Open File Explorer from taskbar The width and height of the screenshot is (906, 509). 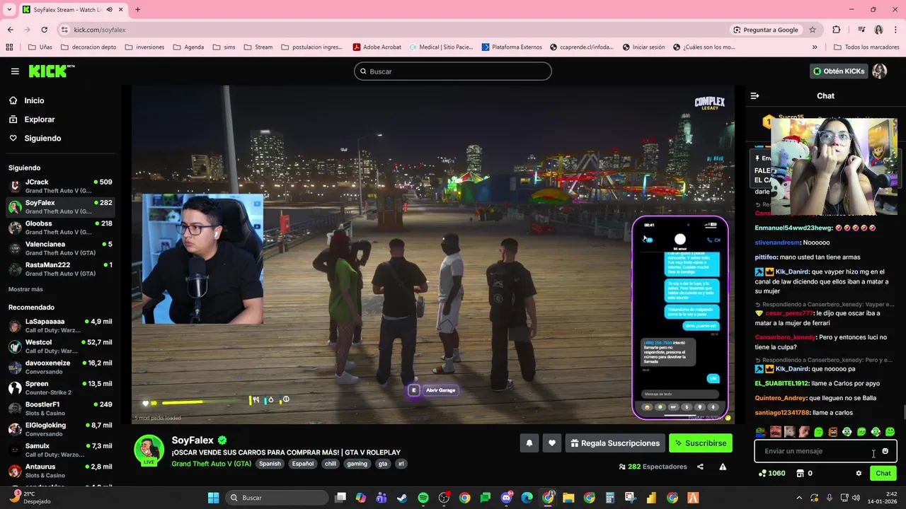pyautogui.click(x=568, y=498)
